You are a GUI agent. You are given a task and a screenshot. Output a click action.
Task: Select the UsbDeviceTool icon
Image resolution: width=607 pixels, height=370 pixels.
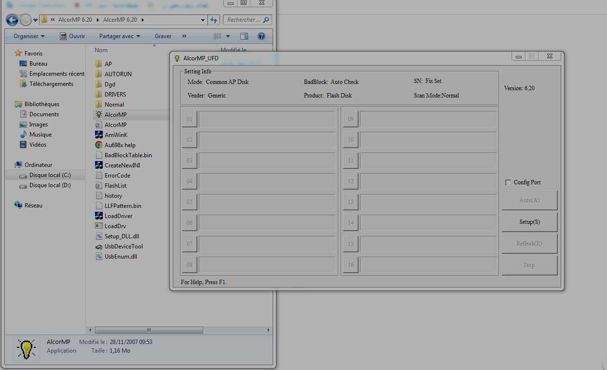click(x=99, y=246)
